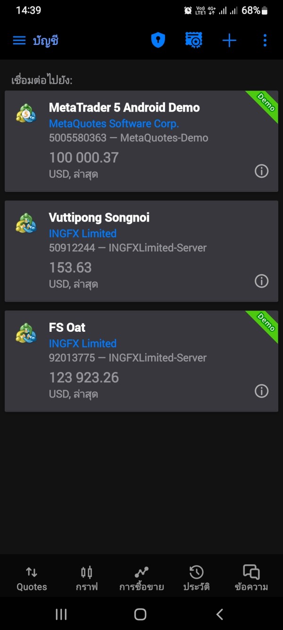The width and height of the screenshot is (283, 630).
Task: Click INGFX Limited under FS Oat
Action: [83, 344]
